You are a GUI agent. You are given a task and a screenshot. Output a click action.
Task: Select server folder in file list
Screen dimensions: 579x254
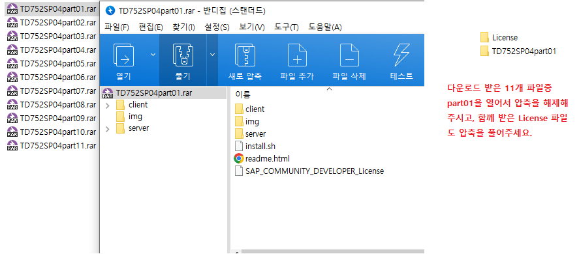[x=251, y=134]
